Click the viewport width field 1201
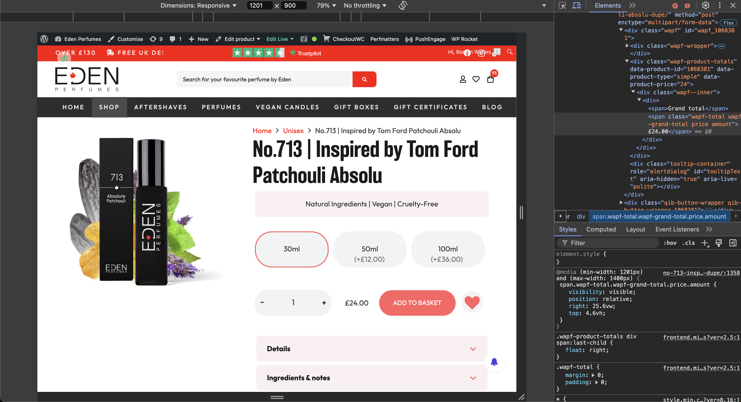 [x=259, y=6]
